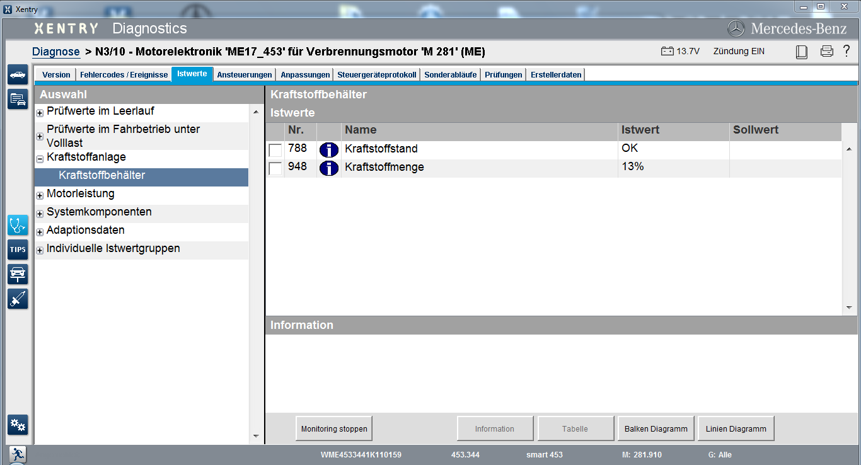Open the Erstellerdaten tab
Image resolution: width=861 pixels, height=465 pixels.
point(556,74)
